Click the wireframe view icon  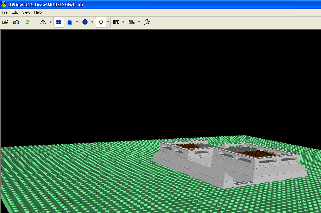(43, 22)
